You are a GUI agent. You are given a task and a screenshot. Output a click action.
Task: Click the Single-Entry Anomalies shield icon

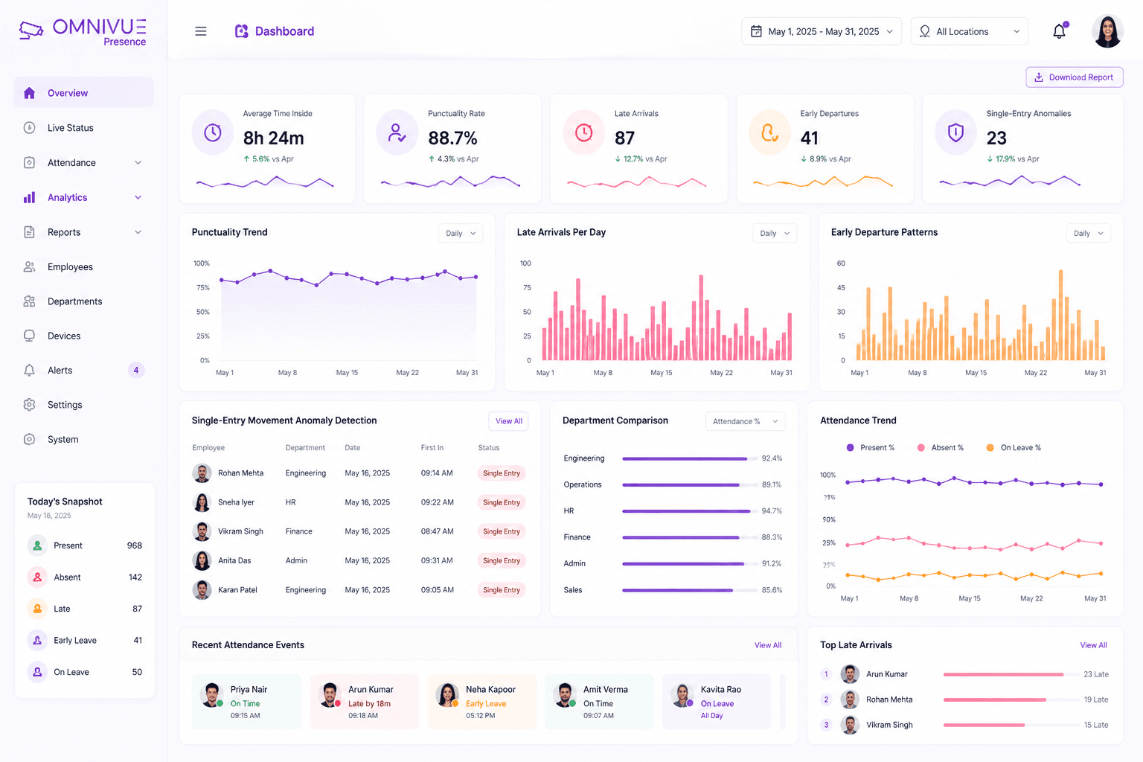click(x=955, y=133)
